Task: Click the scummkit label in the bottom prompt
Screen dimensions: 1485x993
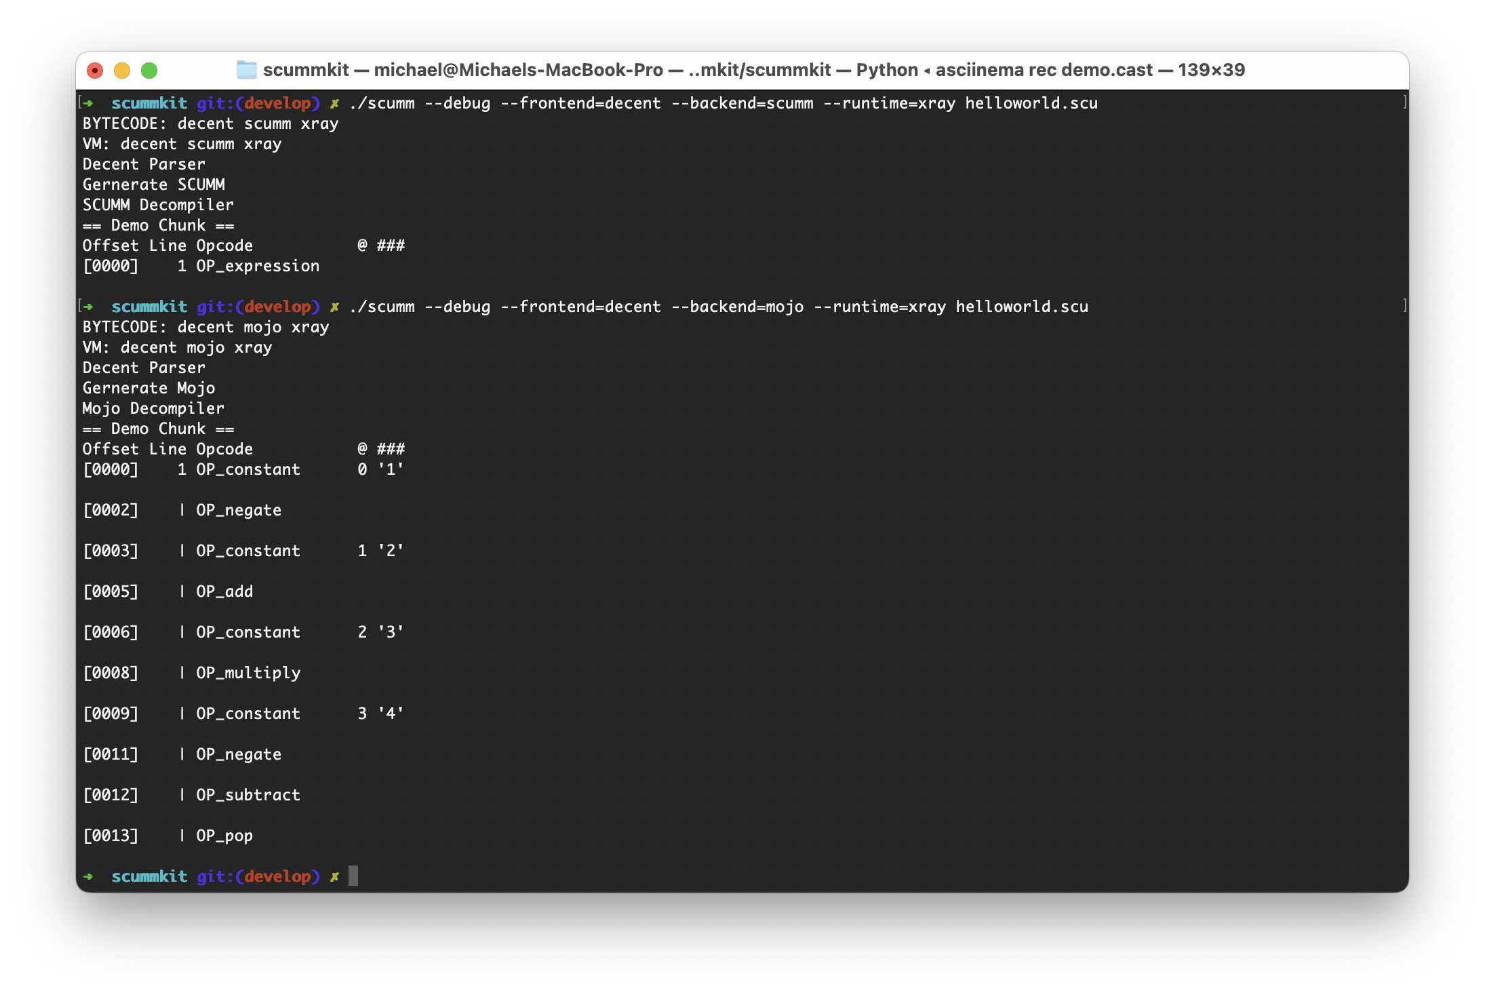Action: [150, 876]
